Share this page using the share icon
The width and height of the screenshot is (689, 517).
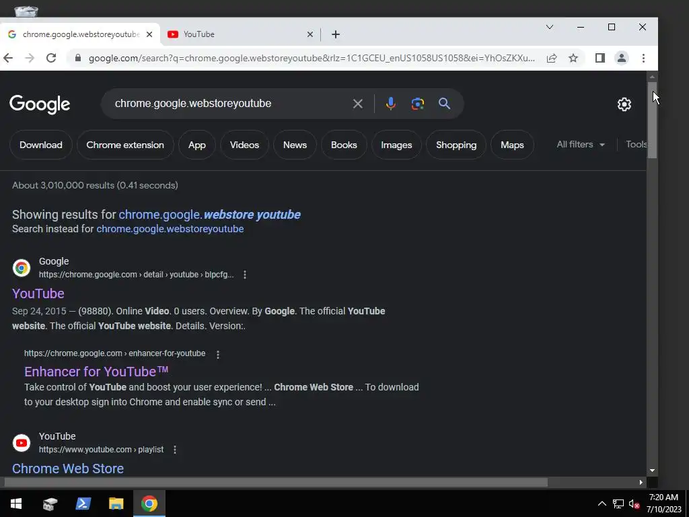tap(552, 58)
